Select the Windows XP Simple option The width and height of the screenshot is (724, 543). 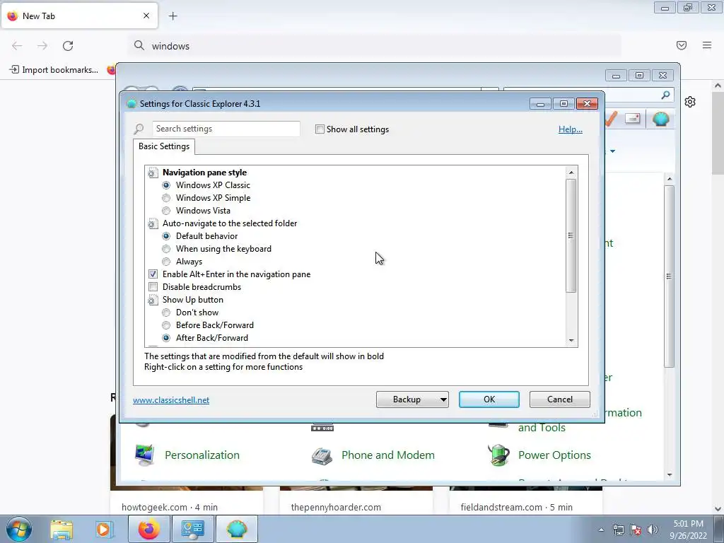point(166,198)
